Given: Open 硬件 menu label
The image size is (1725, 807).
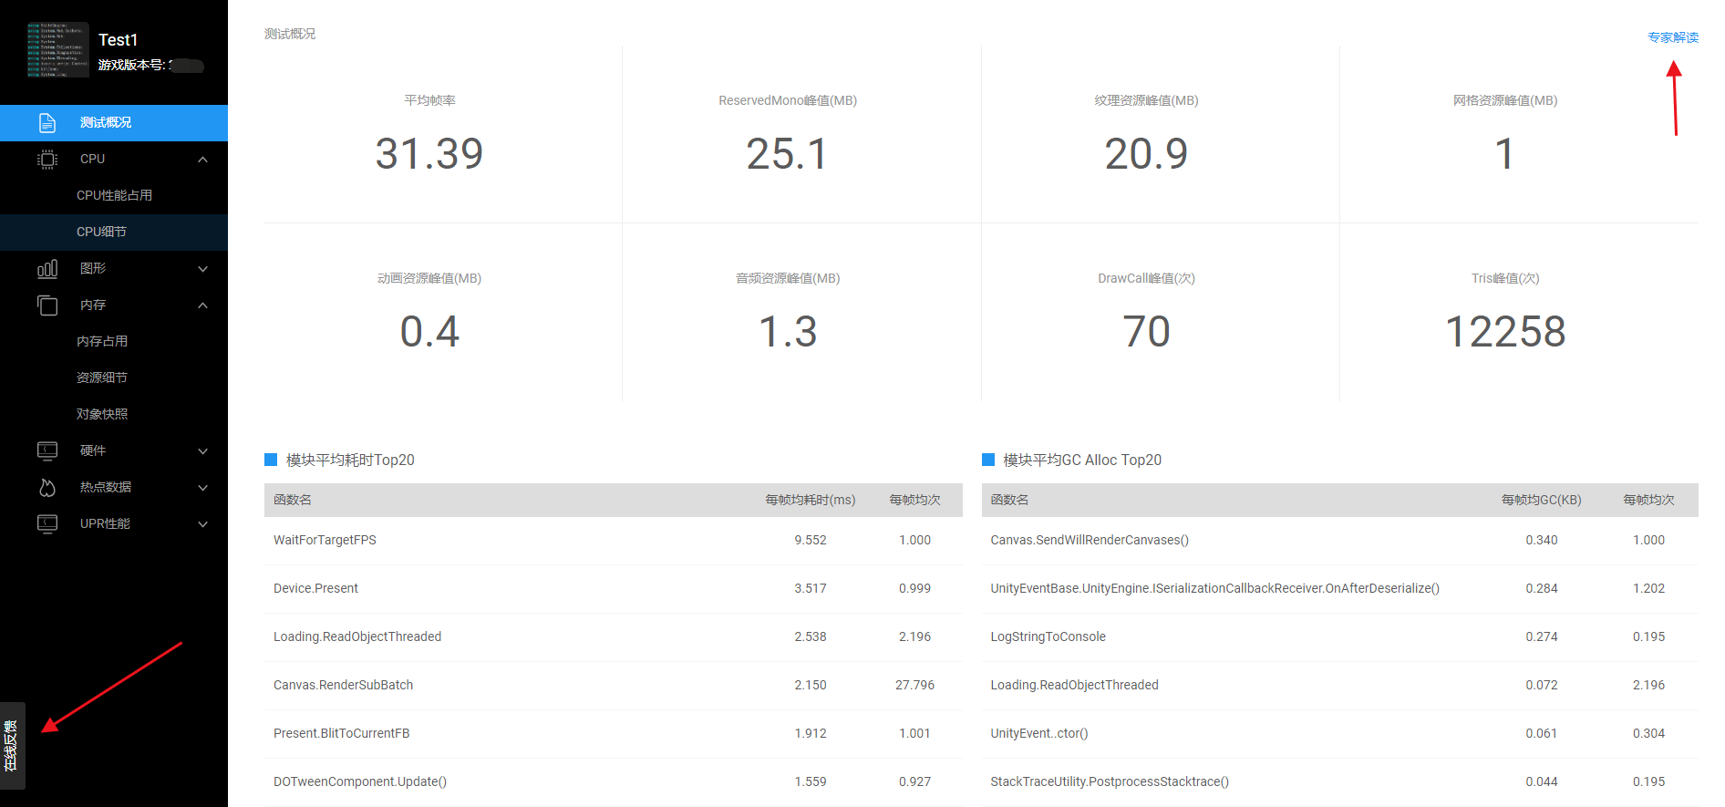Looking at the screenshot, I should (x=93, y=450).
